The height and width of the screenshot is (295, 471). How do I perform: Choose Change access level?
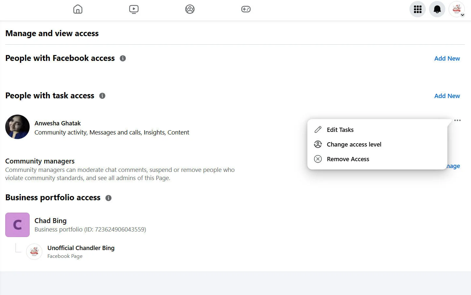click(x=354, y=144)
